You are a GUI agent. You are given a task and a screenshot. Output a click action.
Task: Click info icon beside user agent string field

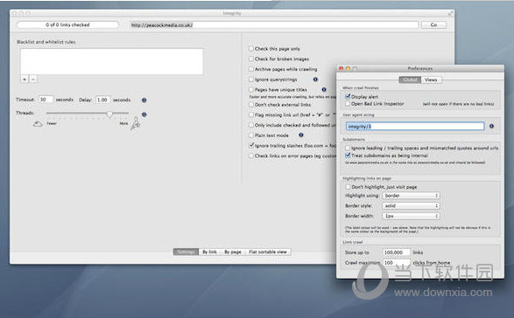491,127
